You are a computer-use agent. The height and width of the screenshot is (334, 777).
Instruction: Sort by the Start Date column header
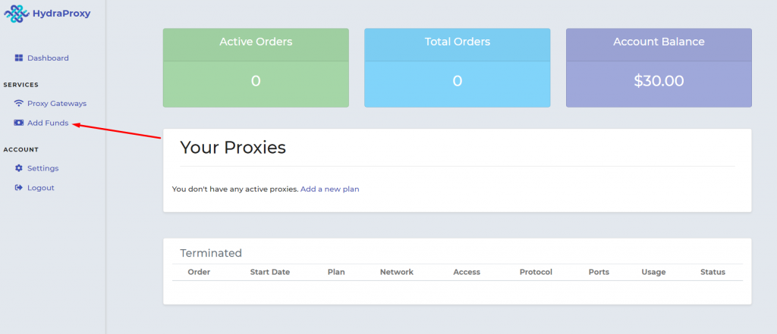tap(269, 272)
